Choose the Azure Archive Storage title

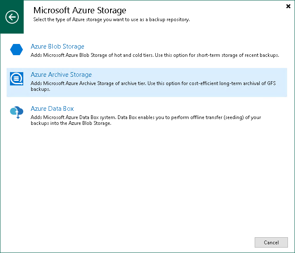coord(61,75)
